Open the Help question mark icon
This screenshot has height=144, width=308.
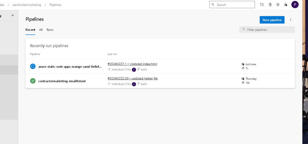(x=278, y=5)
